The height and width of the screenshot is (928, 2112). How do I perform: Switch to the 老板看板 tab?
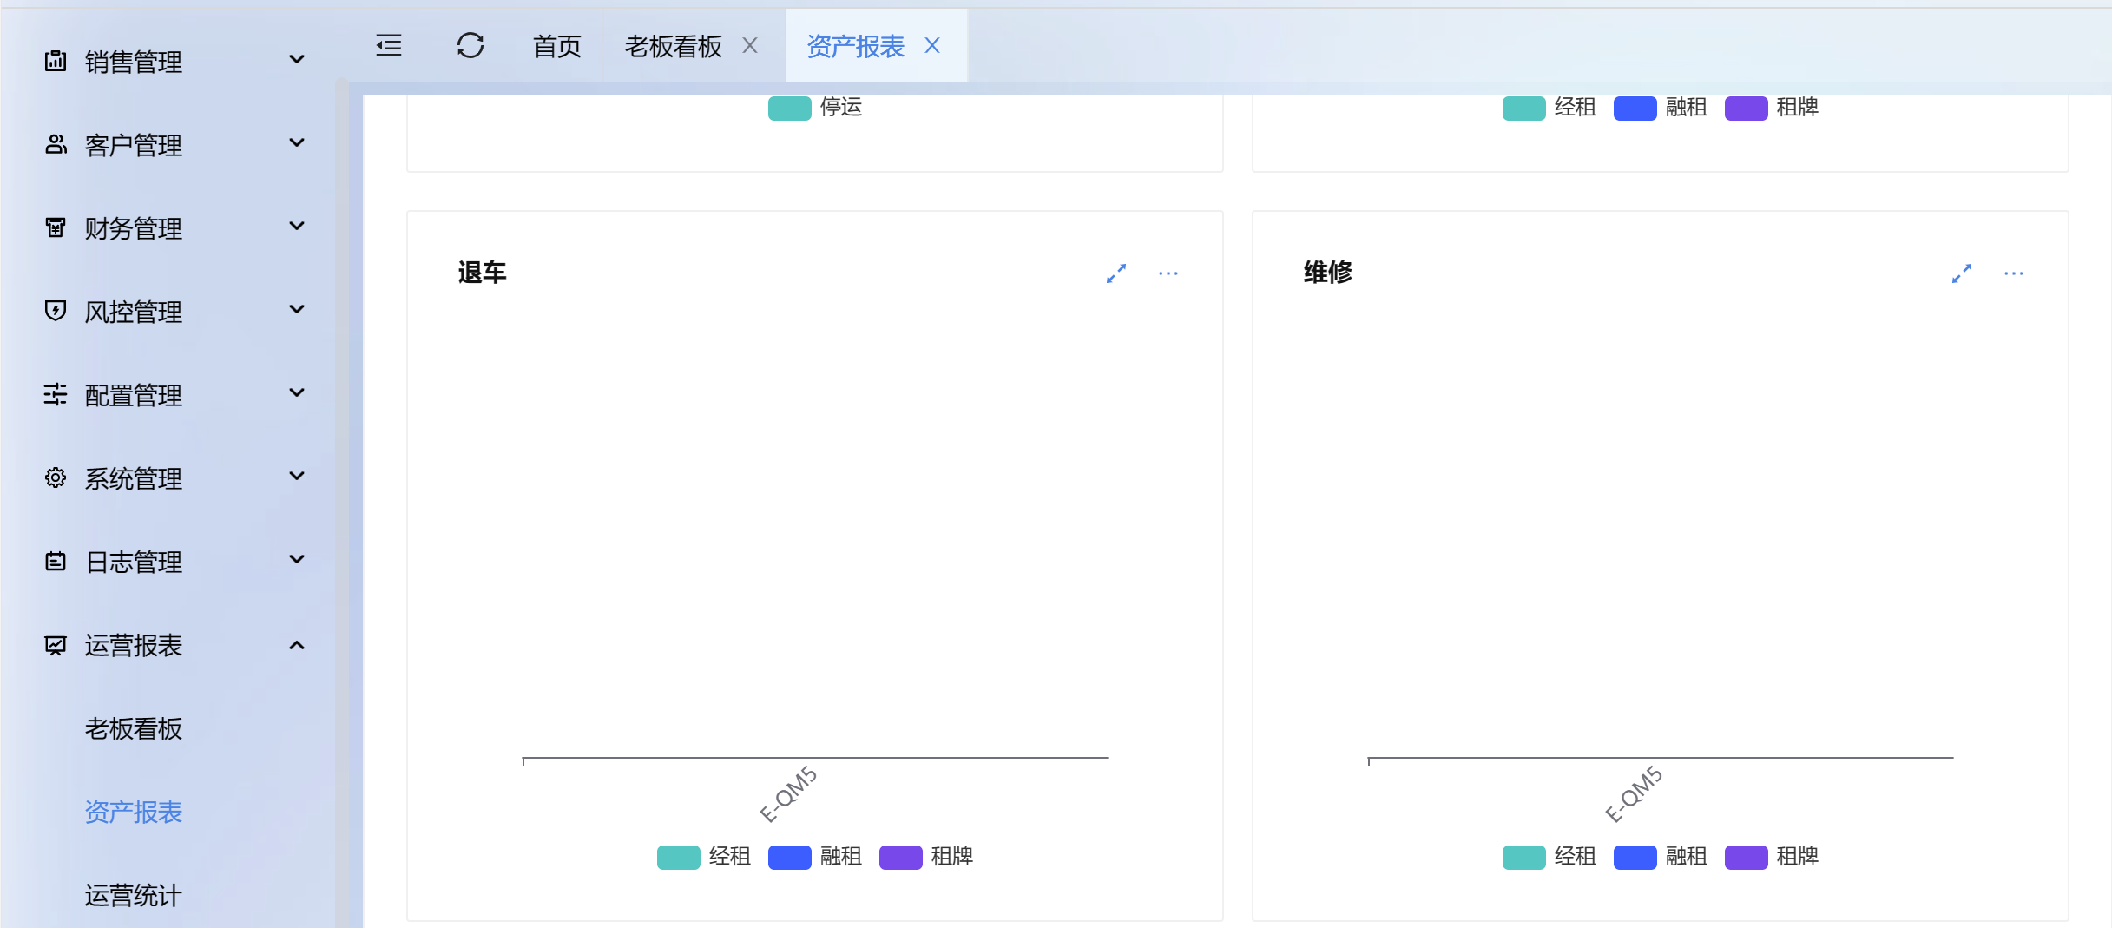click(x=673, y=46)
